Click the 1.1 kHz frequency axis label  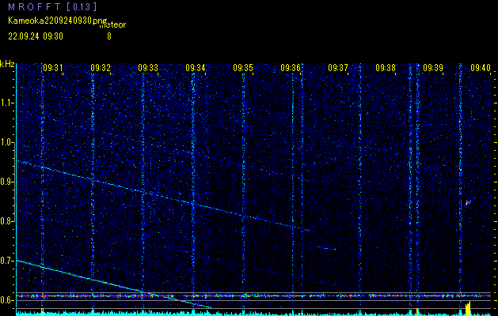coord(6,103)
